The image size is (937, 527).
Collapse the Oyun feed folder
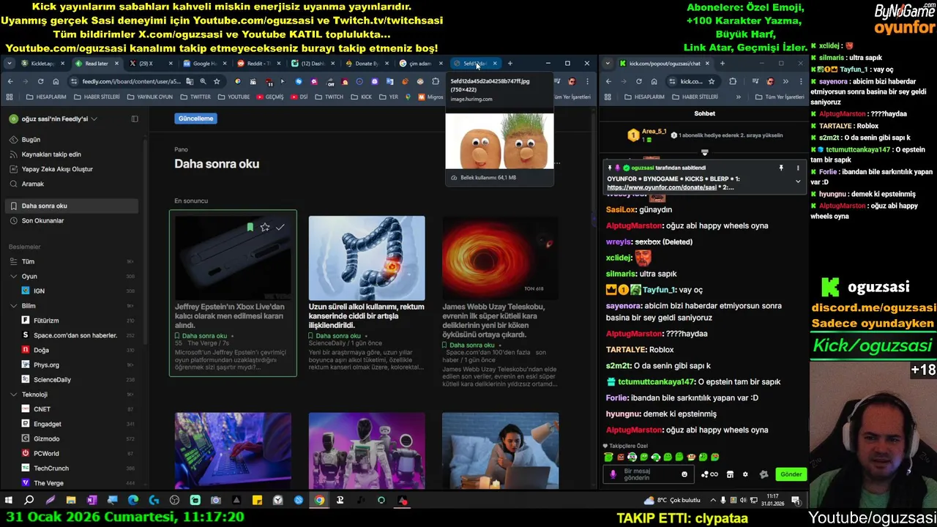pyautogui.click(x=14, y=277)
